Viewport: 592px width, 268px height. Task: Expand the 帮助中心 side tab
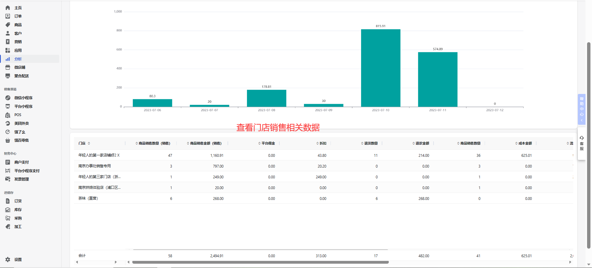[582, 109]
